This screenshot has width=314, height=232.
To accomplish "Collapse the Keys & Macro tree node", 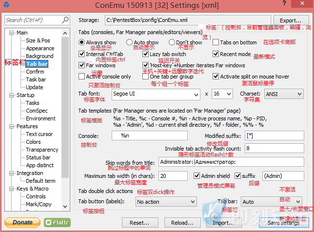I will [12, 189].
